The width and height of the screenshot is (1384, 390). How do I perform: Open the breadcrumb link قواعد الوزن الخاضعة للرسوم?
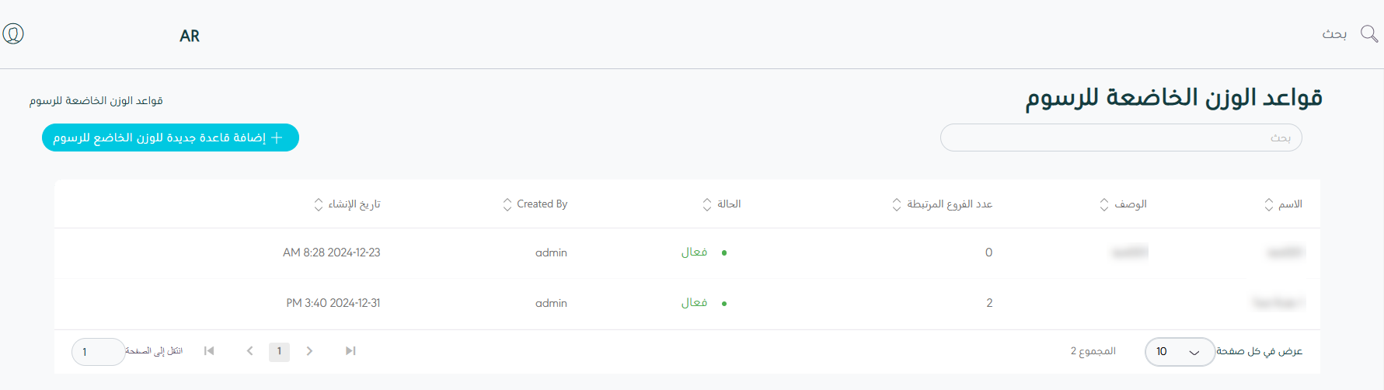pos(96,101)
